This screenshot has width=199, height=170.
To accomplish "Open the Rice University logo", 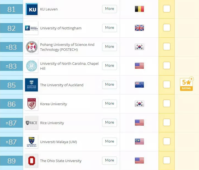I will [32, 123].
